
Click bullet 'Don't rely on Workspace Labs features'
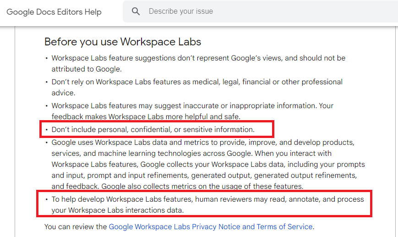[x=197, y=87]
